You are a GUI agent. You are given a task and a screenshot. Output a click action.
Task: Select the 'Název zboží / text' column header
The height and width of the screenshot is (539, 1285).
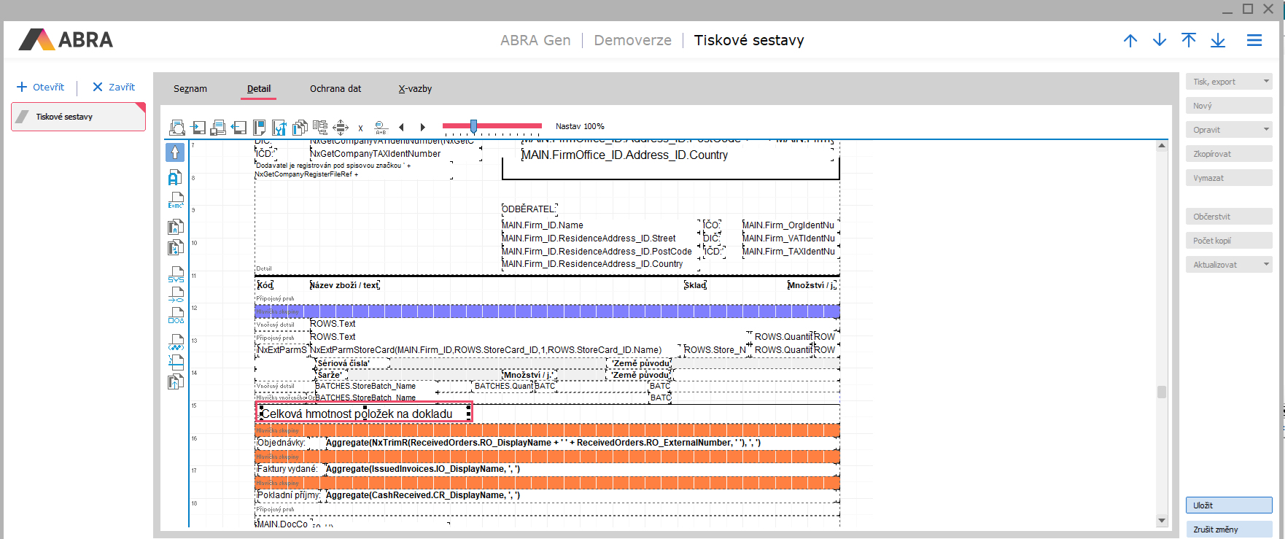click(x=345, y=285)
